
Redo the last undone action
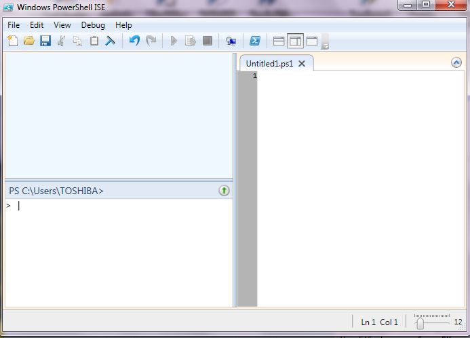point(151,41)
